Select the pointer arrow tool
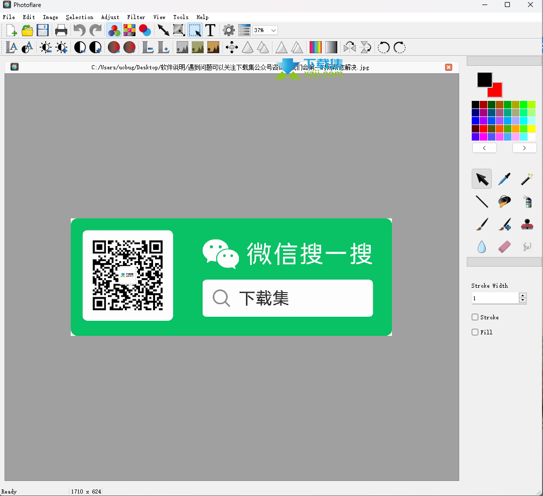The height and width of the screenshot is (496, 543). 482,179
